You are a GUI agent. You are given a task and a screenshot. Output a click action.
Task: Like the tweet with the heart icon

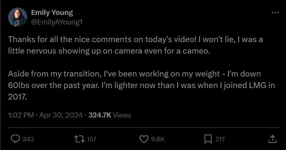coord(144,139)
